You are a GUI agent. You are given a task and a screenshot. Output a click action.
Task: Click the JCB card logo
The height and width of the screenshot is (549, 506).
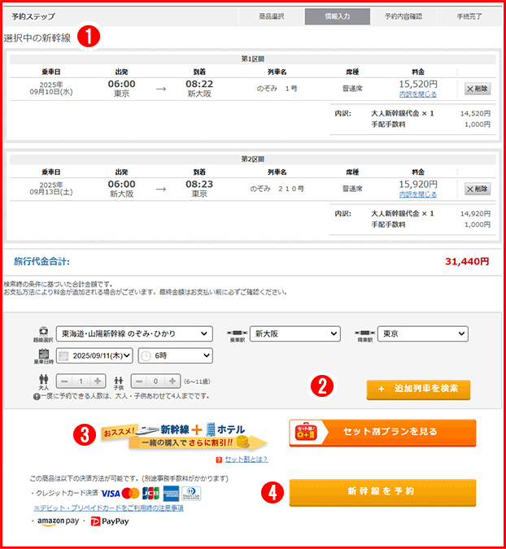click(151, 494)
